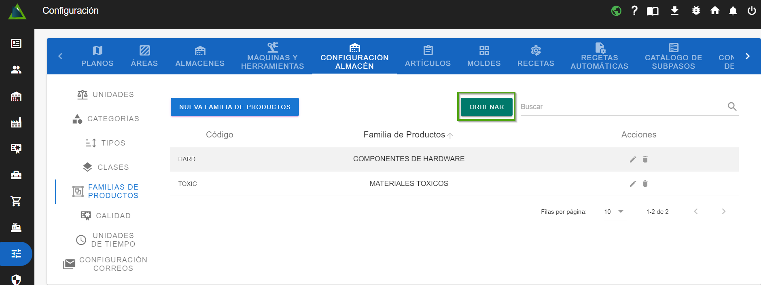Open the rows per page dropdown
The width and height of the screenshot is (761, 285).
614,212
